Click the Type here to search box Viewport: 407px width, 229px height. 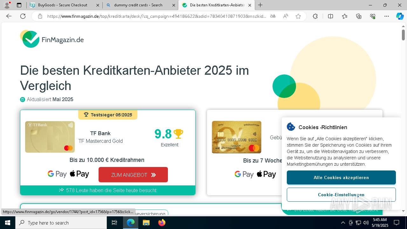click(x=61, y=223)
